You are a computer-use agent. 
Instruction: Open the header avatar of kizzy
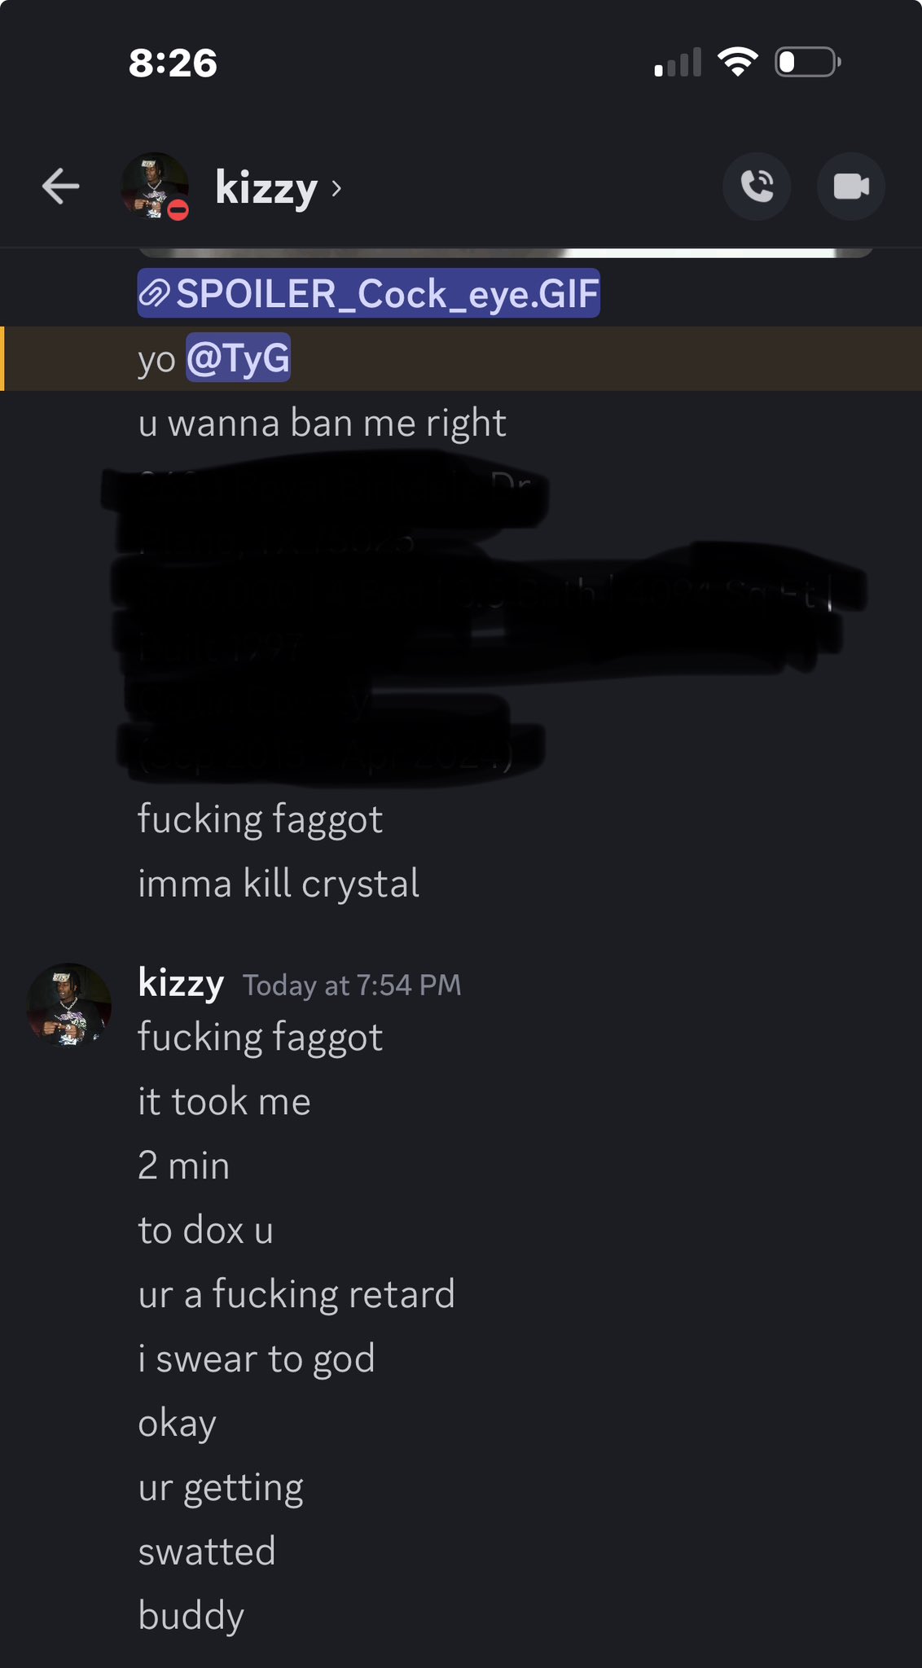click(x=155, y=187)
